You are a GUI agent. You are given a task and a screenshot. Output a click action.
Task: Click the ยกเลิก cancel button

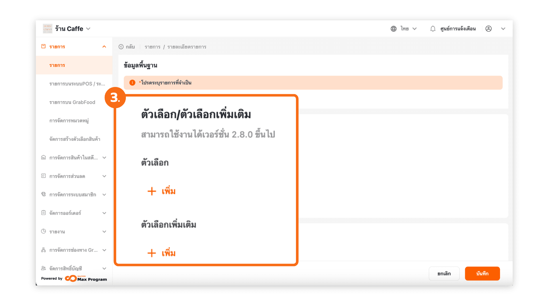(x=444, y=273)
